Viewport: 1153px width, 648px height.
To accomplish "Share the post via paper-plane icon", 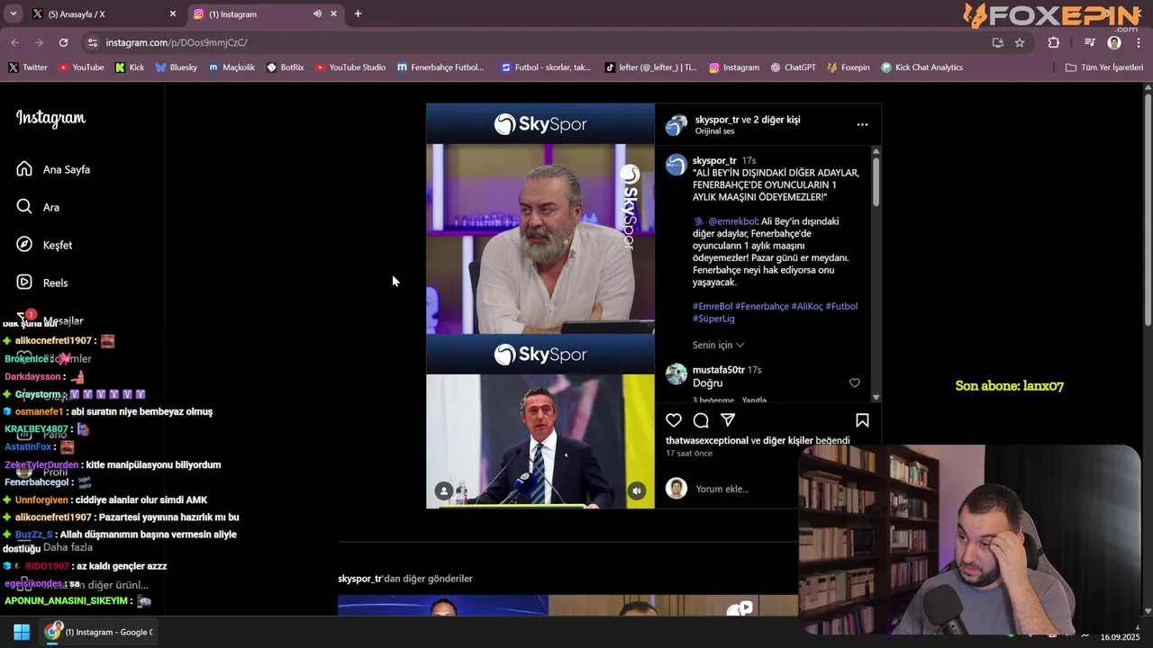I will tap(728, 420).
